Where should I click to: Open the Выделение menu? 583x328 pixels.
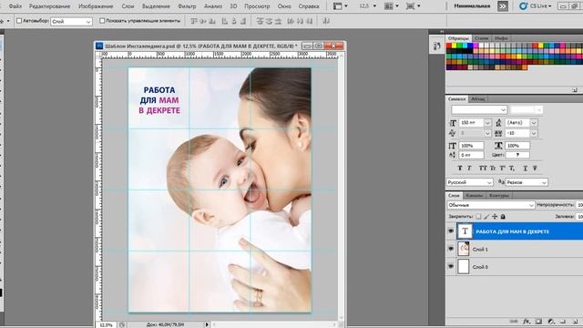pyautogui.click(x=156, y=6)
